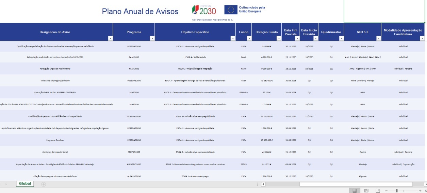Select the ALGARVE2030 program cell
This screenshot has height=193, width=427.
click(134, 176)
